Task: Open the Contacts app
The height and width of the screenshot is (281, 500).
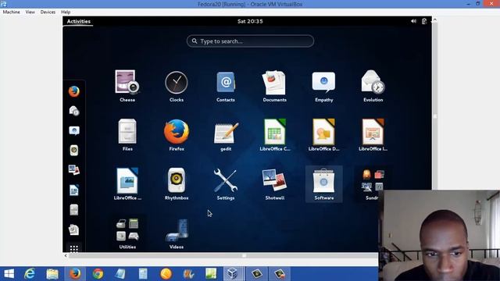Action: tap(226, 86)
